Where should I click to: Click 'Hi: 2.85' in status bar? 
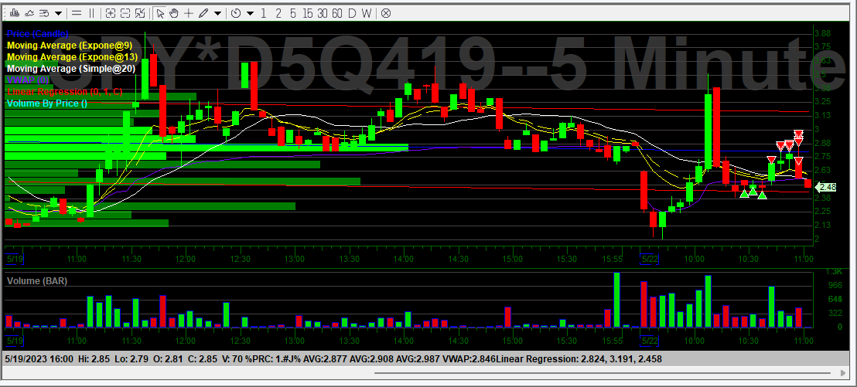coord(93,359)
